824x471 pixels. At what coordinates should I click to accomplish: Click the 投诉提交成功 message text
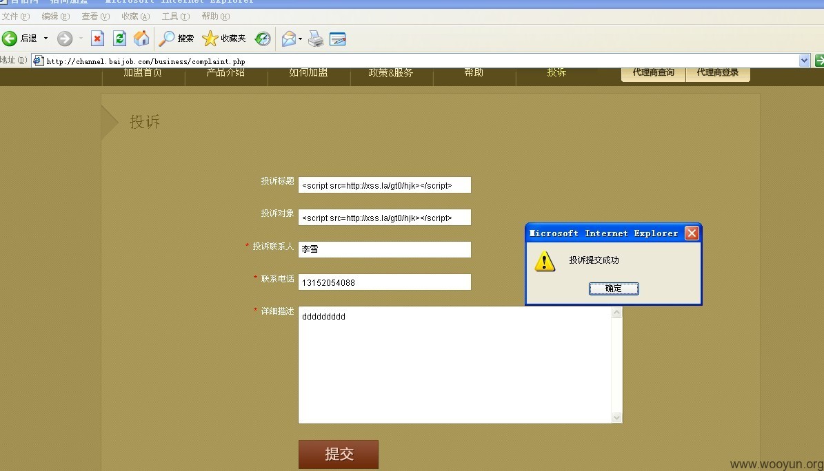click(594, 260)
